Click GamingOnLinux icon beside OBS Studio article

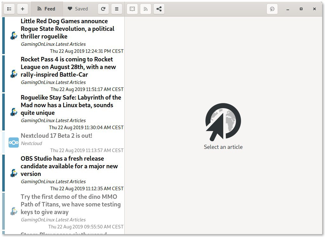click(x=14, y=173)
